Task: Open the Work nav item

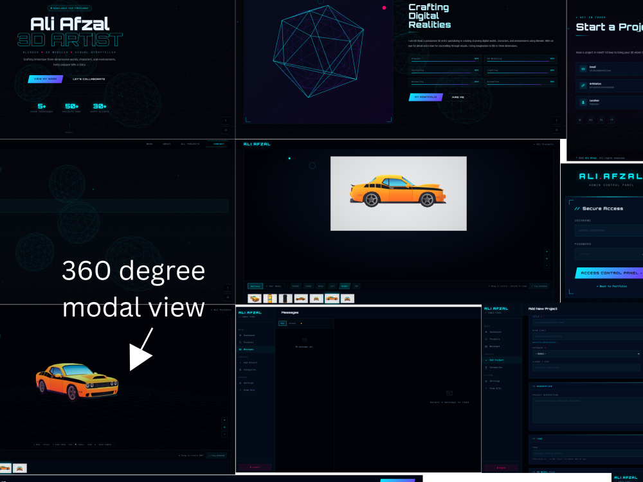Action: click(149, 144)
